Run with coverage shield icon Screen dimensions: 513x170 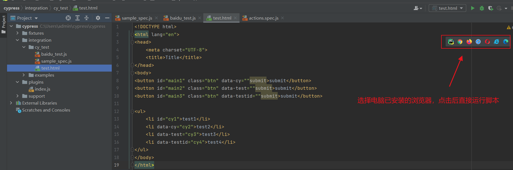(491, 8)
